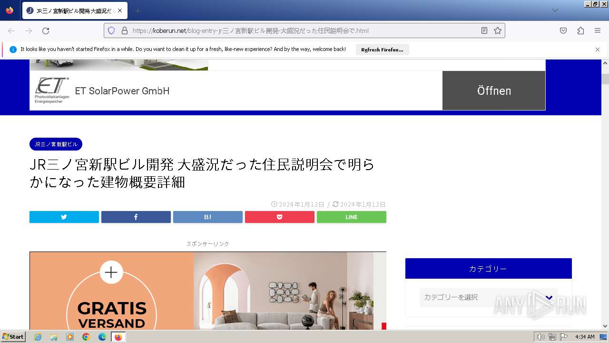This screenshot has height=343, width=609.
Task: Click the page scrollbar down arrow
Action: (605, 326)
